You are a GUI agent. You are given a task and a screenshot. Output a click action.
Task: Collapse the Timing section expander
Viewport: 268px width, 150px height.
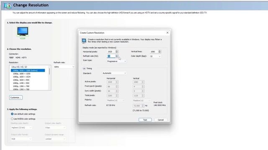click(x=84, y=68)
